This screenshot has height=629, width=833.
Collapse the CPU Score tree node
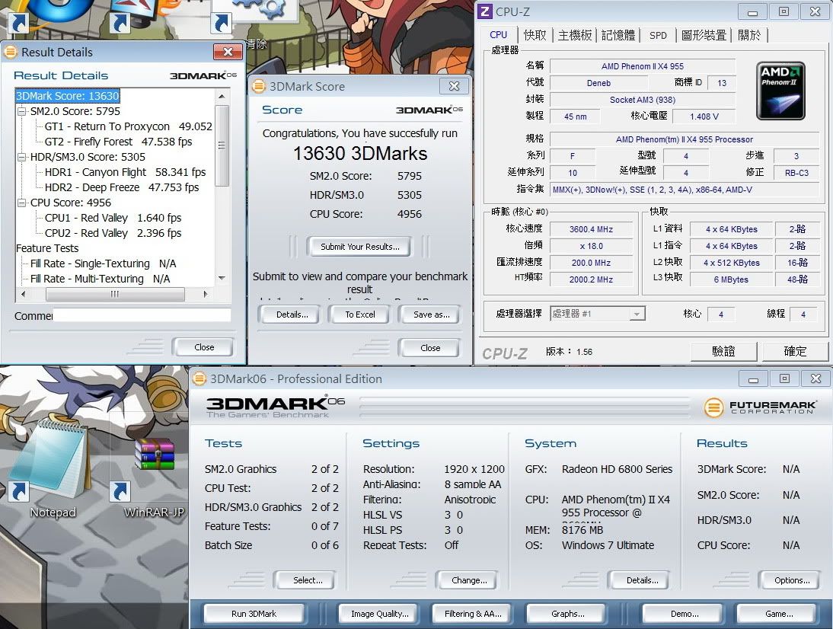[x=22, y=203]
